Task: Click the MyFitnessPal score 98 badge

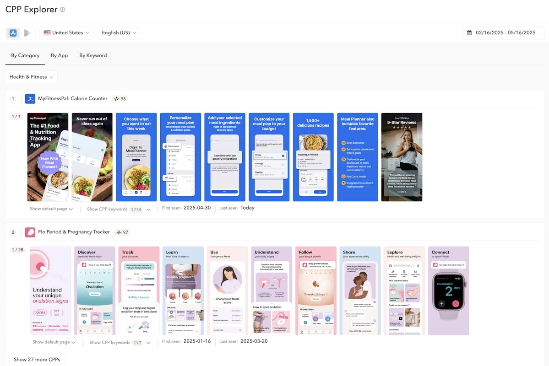Action: click(120, 99)
